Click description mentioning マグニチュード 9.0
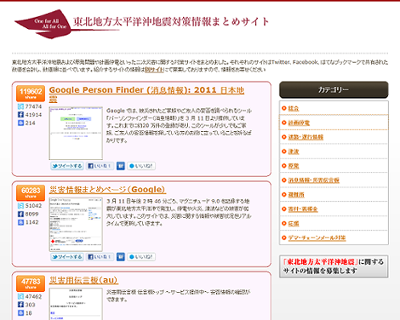 tap(179, 212)
